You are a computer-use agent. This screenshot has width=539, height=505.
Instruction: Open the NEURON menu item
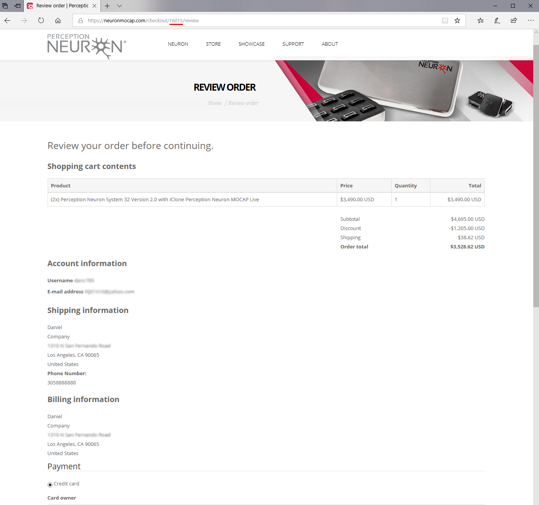[x=178, y=44]
